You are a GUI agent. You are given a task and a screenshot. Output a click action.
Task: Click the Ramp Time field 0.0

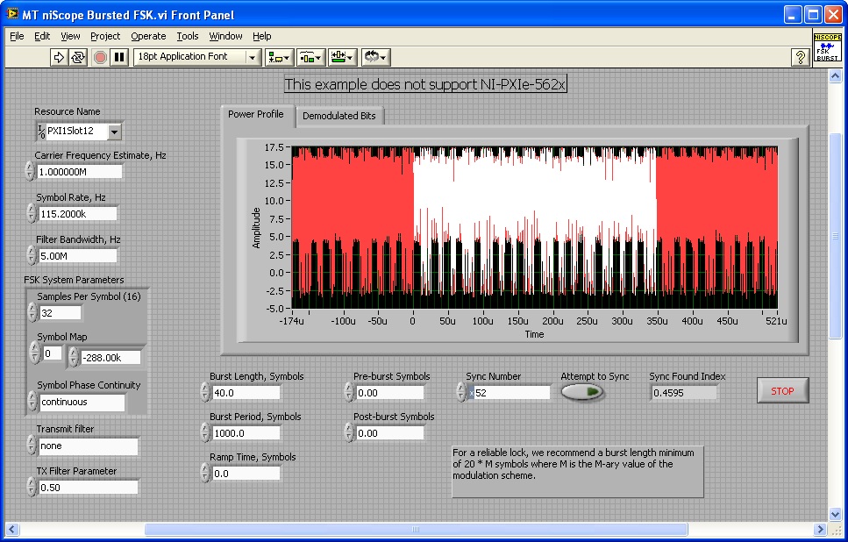pyautogui.click(x=246, y=474)
